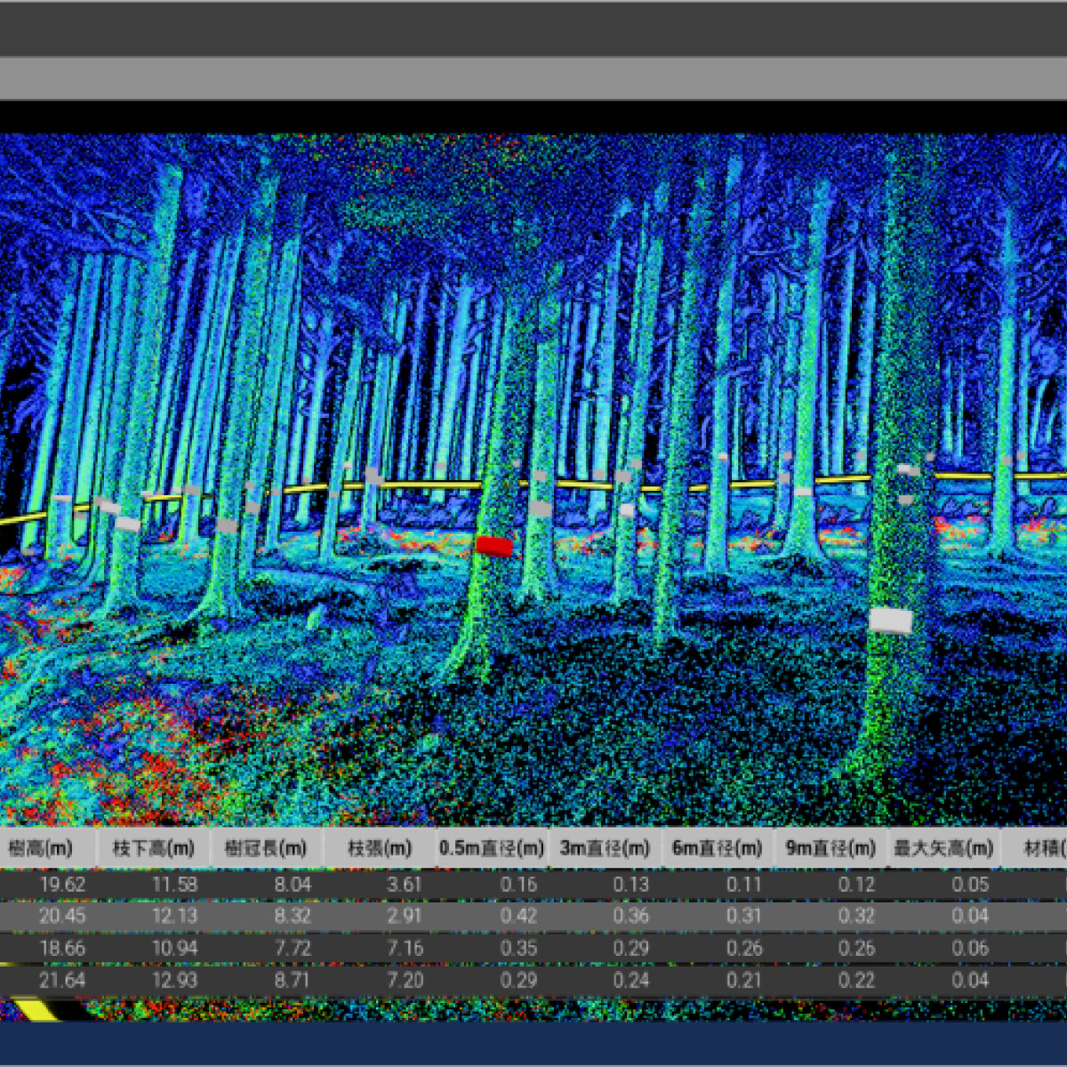
Task: Click the 0.36 cell in the 3m直径 column
Action: click(x=631, y=916)
